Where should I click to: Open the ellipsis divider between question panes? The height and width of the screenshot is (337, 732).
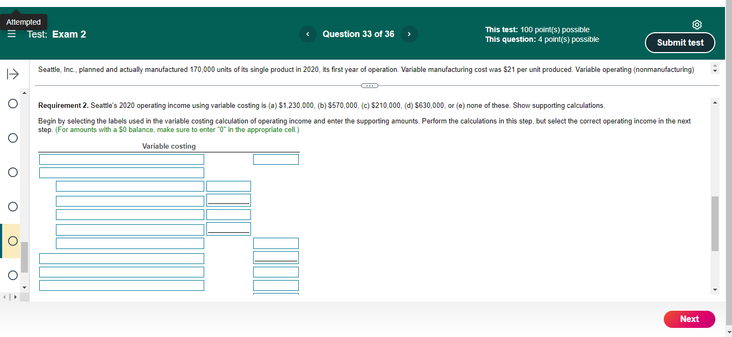[369, 85]
